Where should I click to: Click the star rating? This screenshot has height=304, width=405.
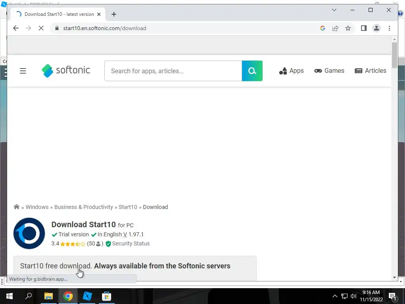click(x=73, y=244)
